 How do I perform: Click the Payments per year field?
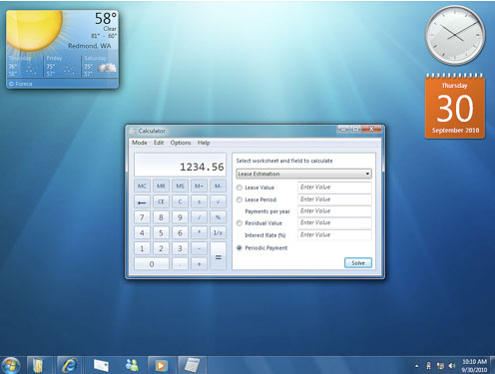coord(334,211)
